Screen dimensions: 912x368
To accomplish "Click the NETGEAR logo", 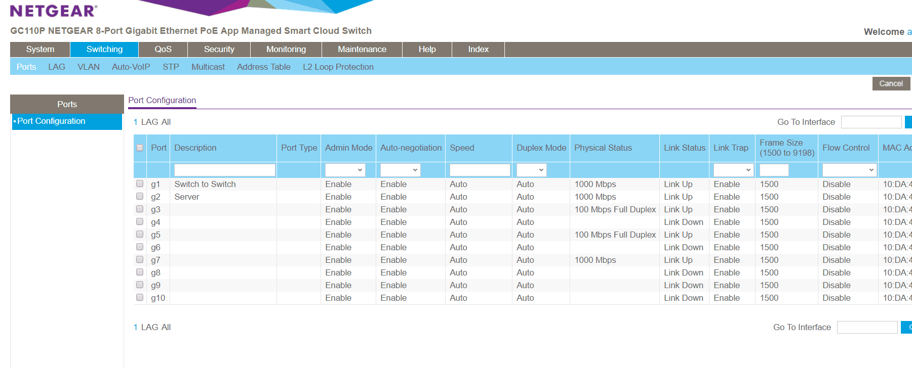I will coord(53,11).
